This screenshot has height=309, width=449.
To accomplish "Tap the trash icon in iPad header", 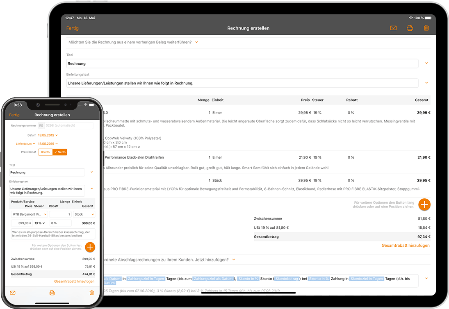I will click(426, 28).
